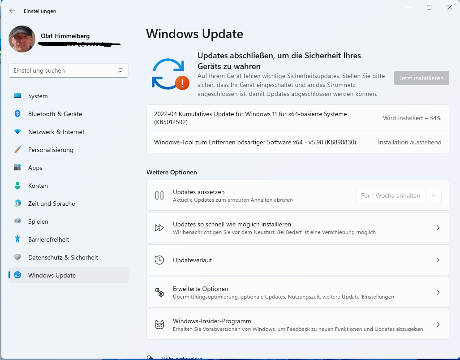Click the Einstellung suchen search field

[63, 70]
